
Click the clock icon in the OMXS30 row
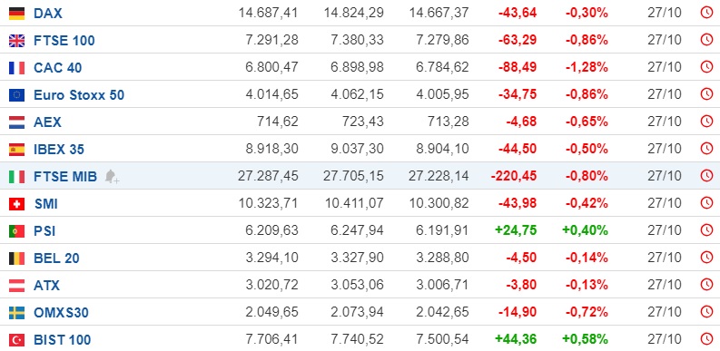[706, 311]
